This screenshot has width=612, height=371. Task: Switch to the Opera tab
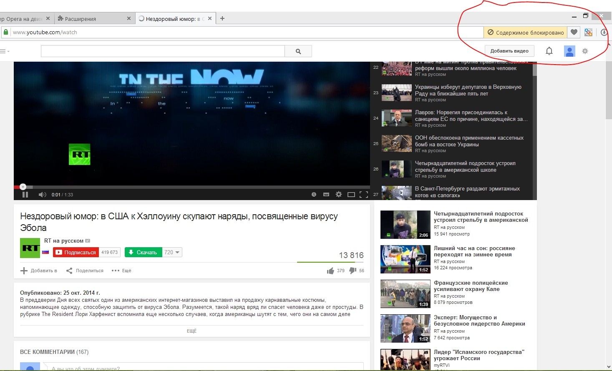tap(23, 19)
